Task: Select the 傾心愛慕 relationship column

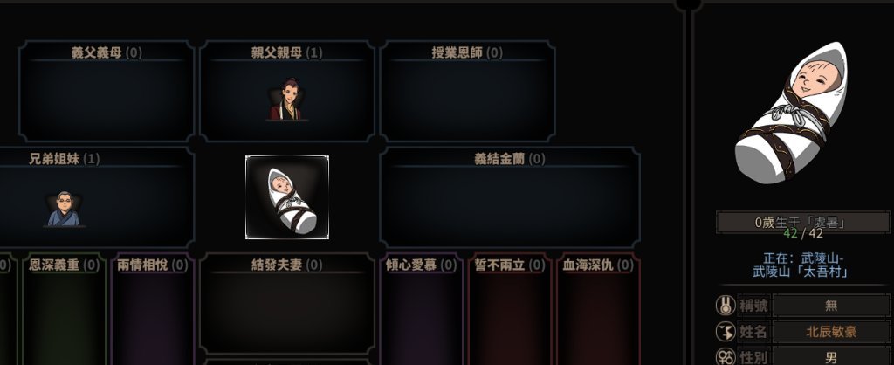Action: (422, 311)
